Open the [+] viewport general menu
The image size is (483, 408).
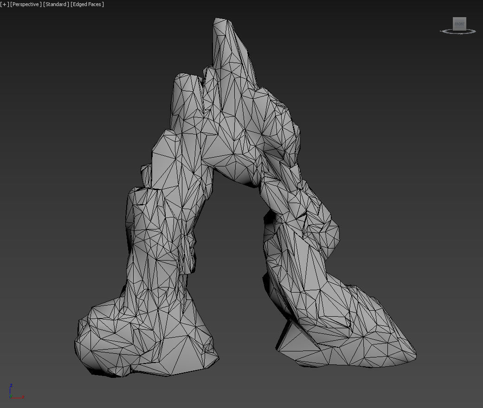pyautogui.click(x=5, y=4)
